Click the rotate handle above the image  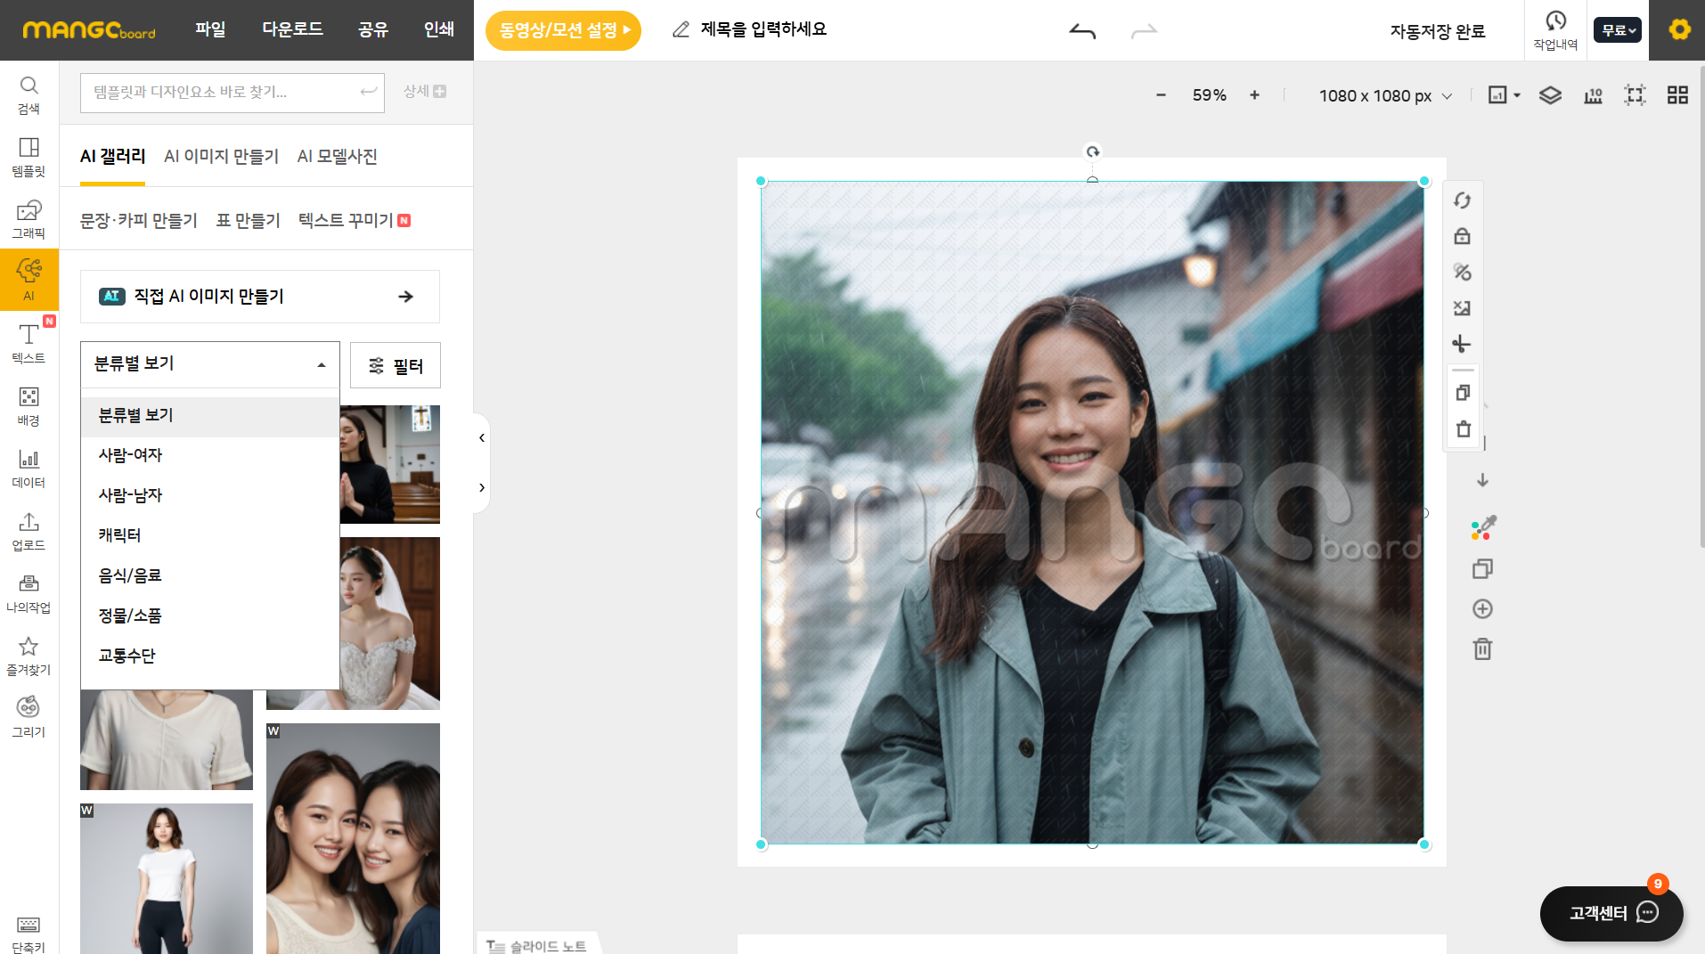coord(1092,151)
